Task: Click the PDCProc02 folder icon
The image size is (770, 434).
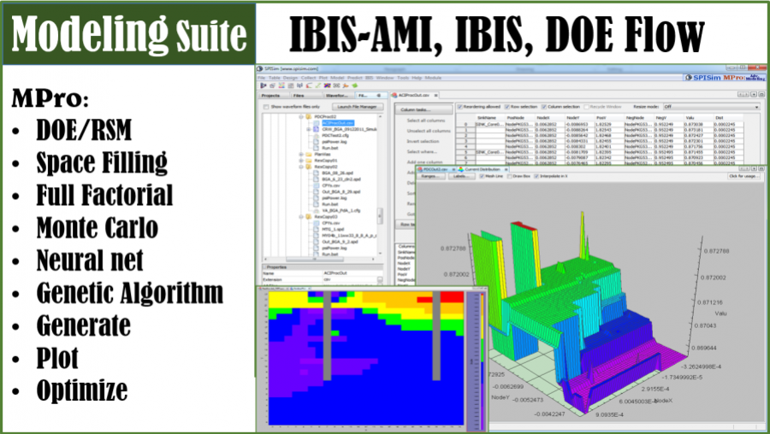Action: tap(309, 115)
